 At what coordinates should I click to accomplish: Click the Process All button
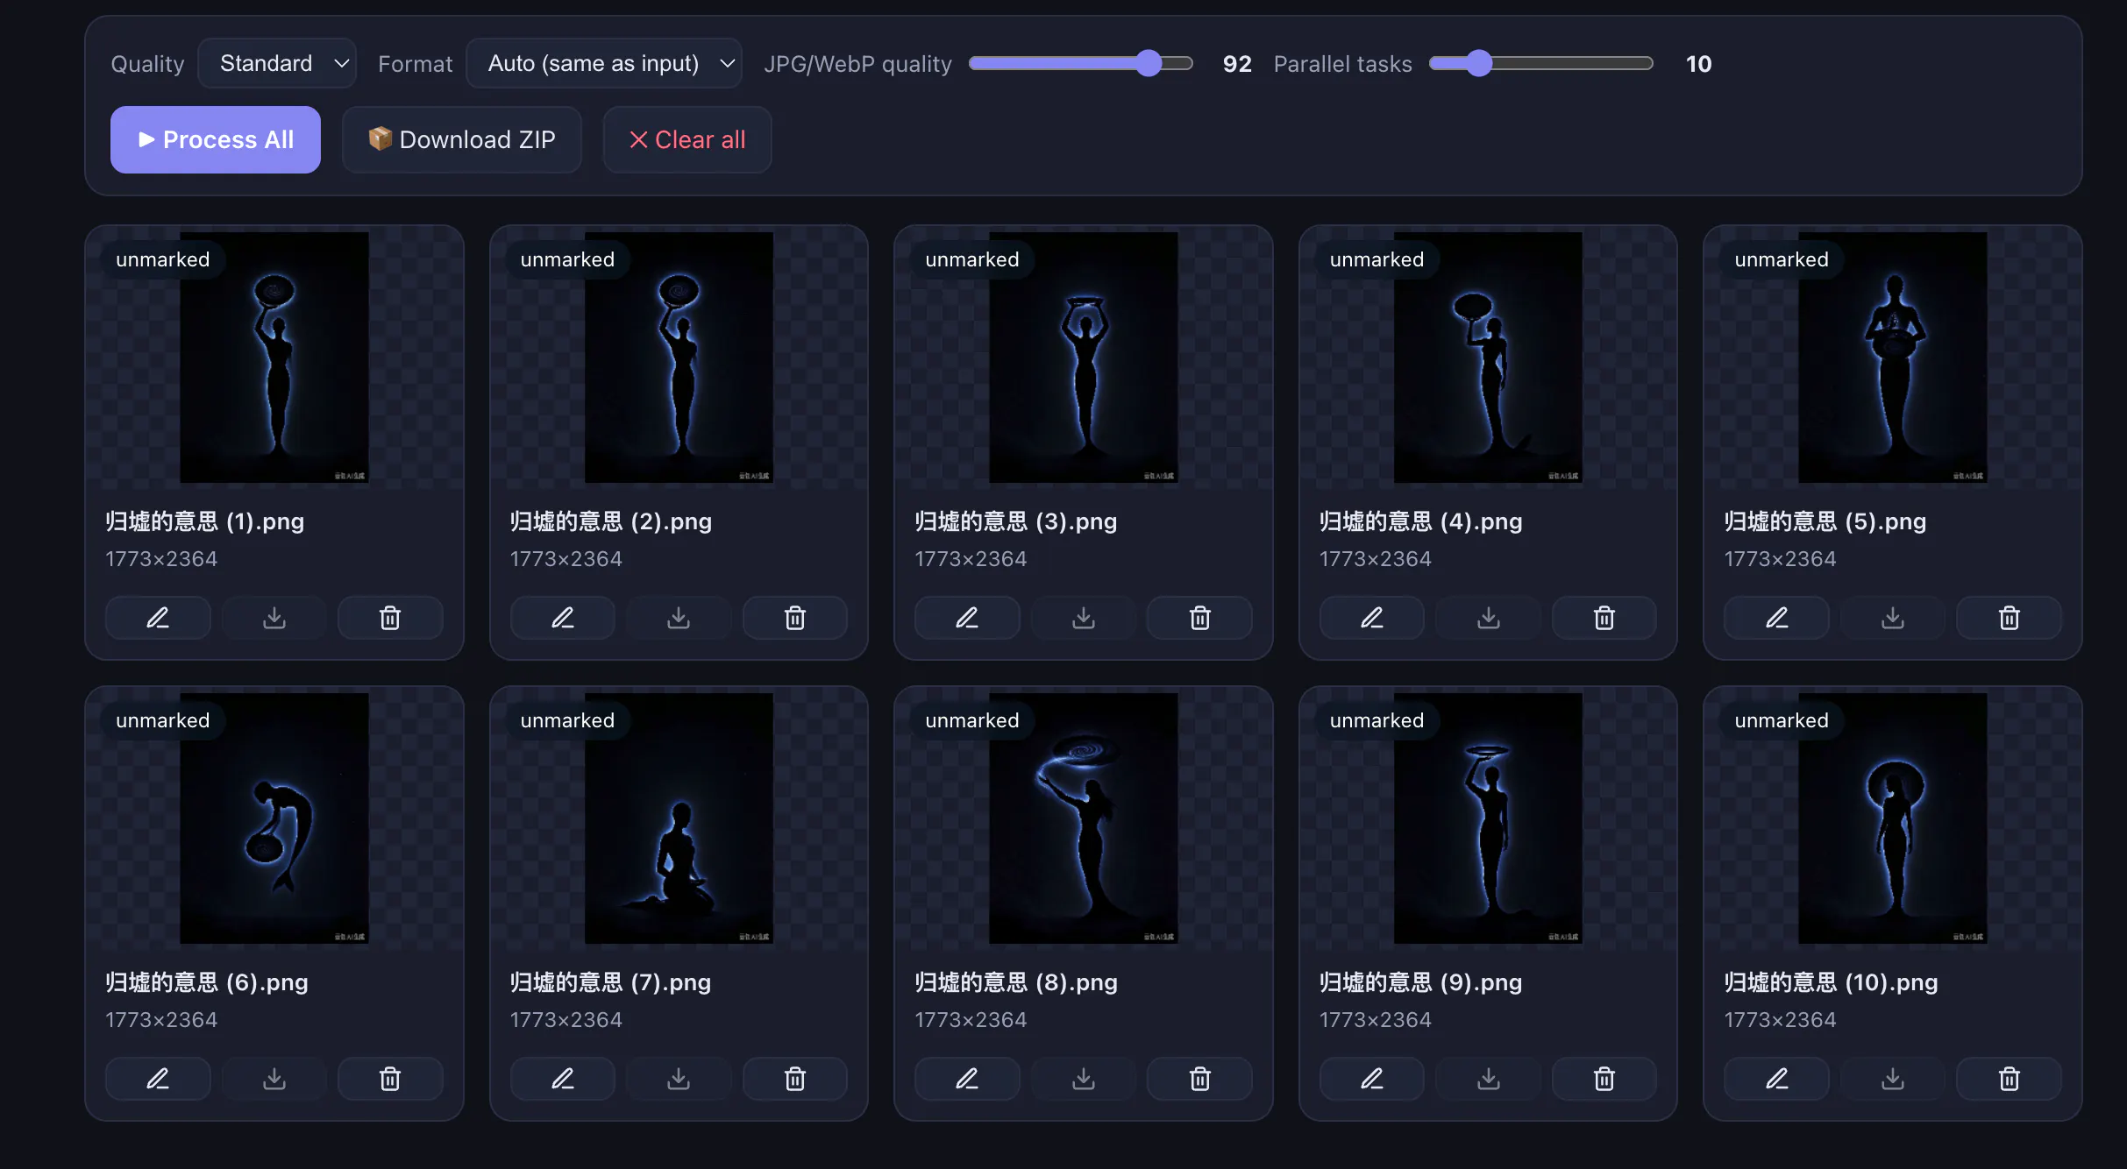pyautogui.click(x=216, y=139)
